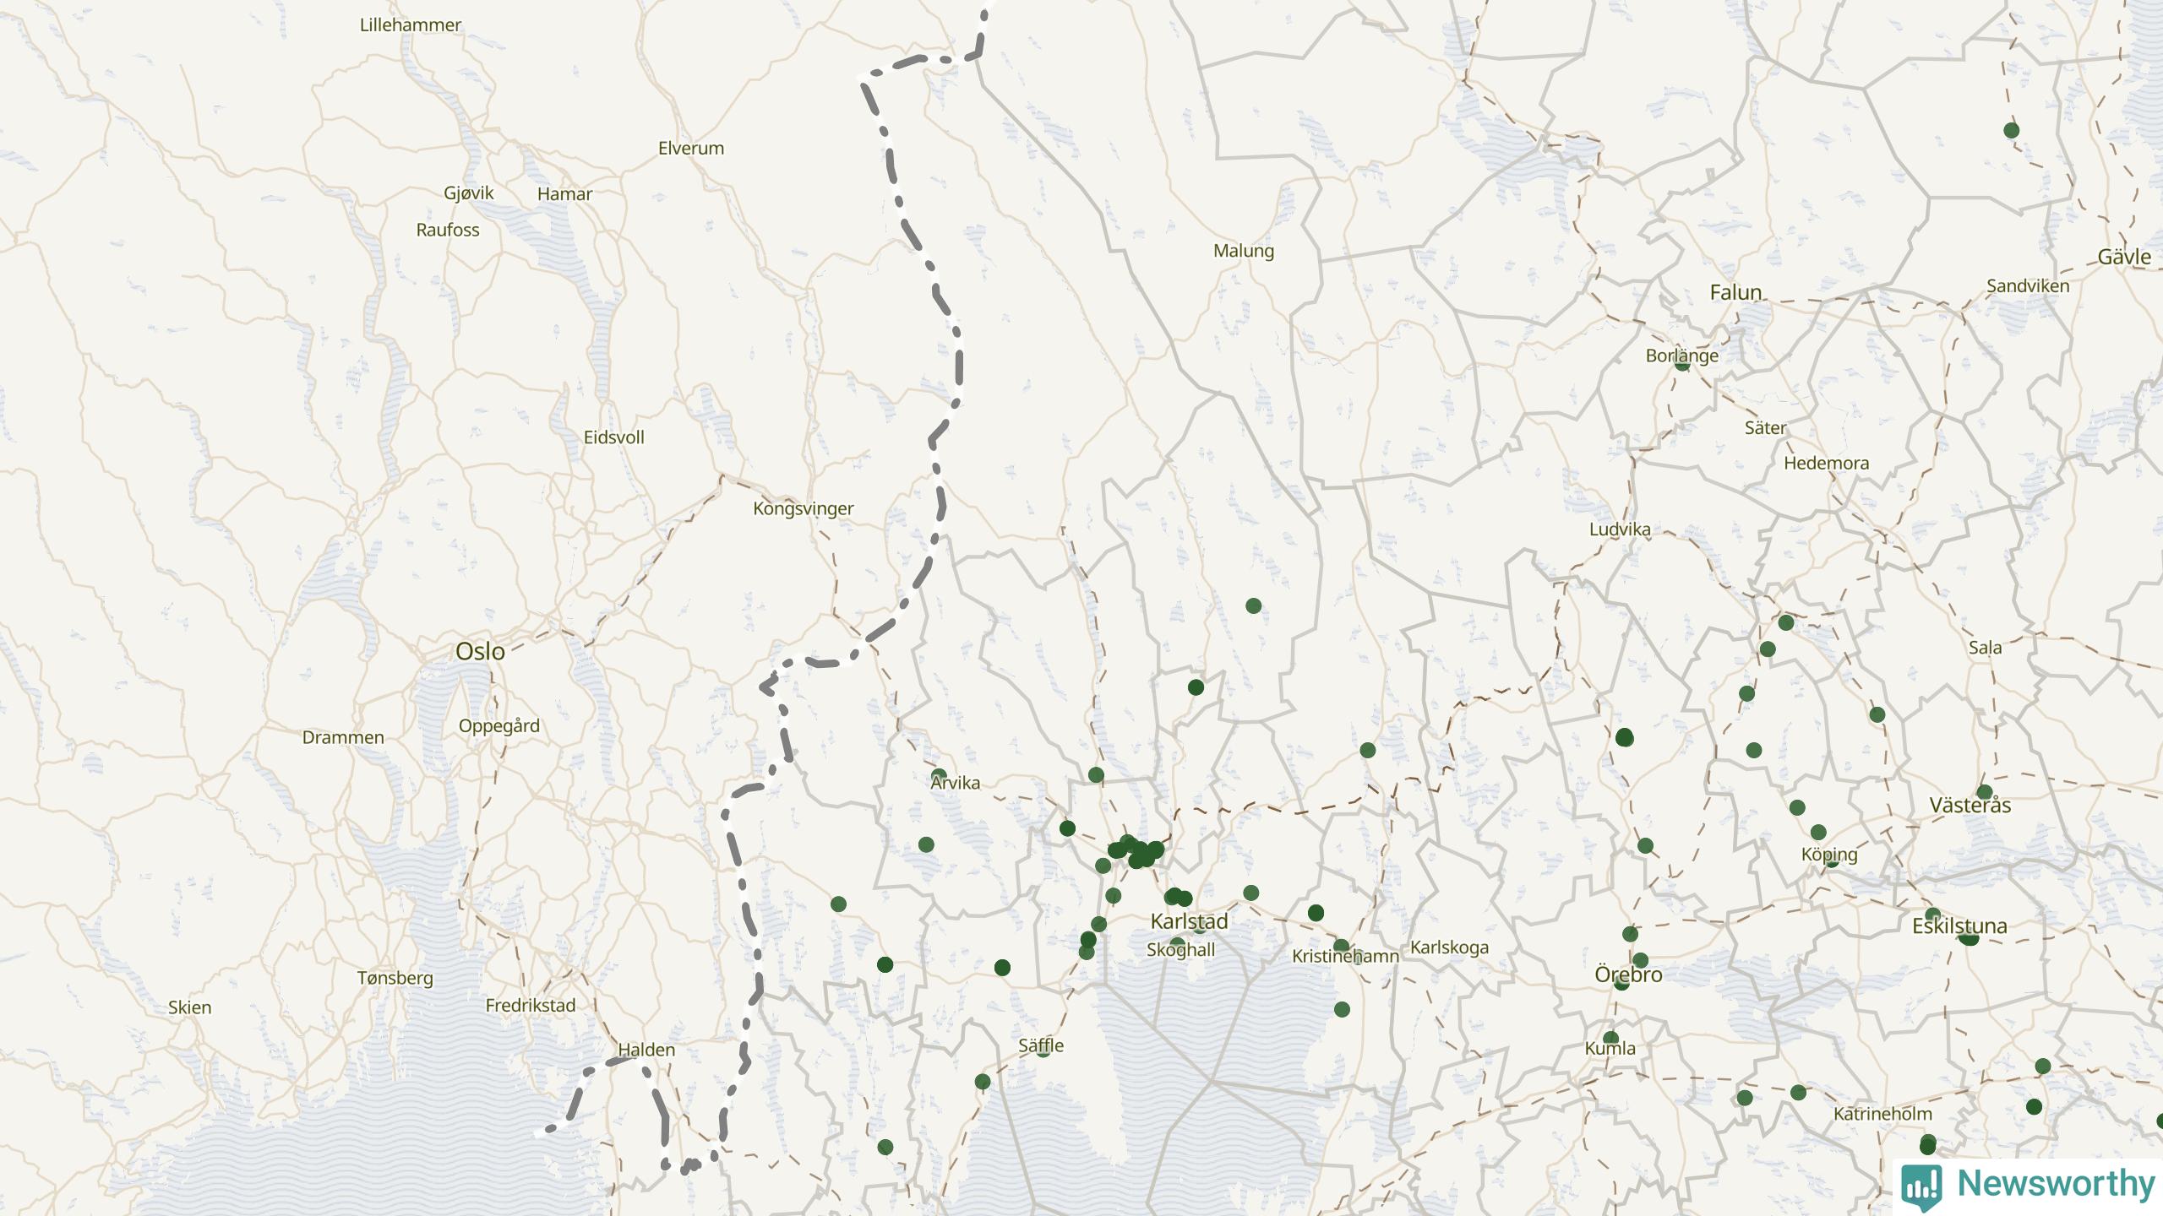Select the Raufoss label
The width and height of the screenshot is (2163, 1216).
(x=448, y=231)
